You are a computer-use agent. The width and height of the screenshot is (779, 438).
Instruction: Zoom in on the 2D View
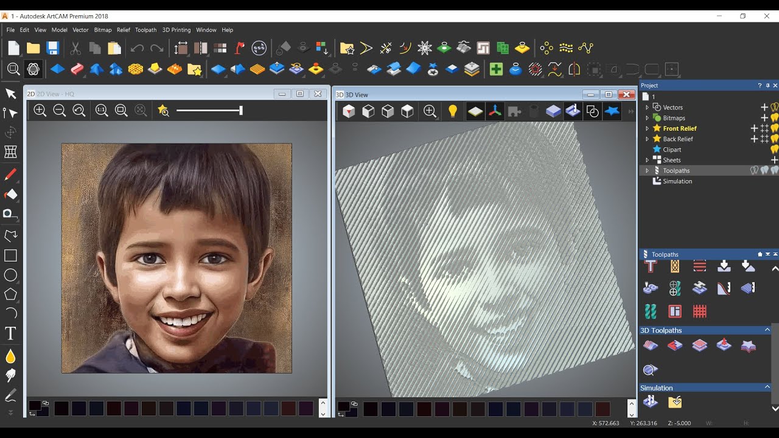coord(40,110)
